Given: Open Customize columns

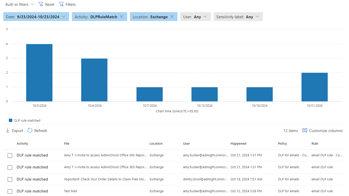Looking at the screenshot, I should (x=323, y=130).
